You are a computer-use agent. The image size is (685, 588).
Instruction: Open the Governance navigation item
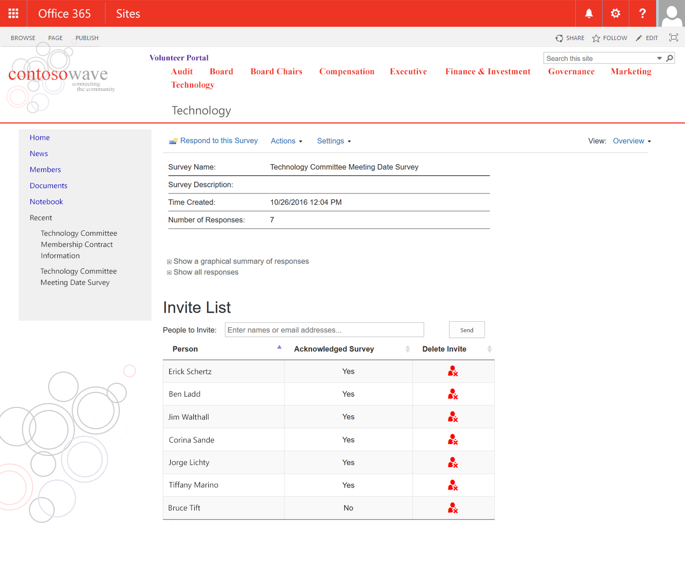pos(571,72)
